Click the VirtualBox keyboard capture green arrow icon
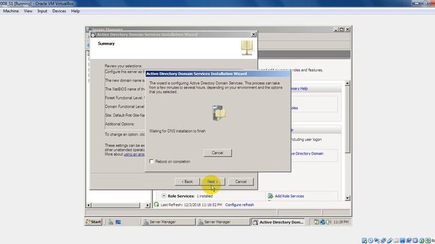435x244 pixels. coord(428,241)
